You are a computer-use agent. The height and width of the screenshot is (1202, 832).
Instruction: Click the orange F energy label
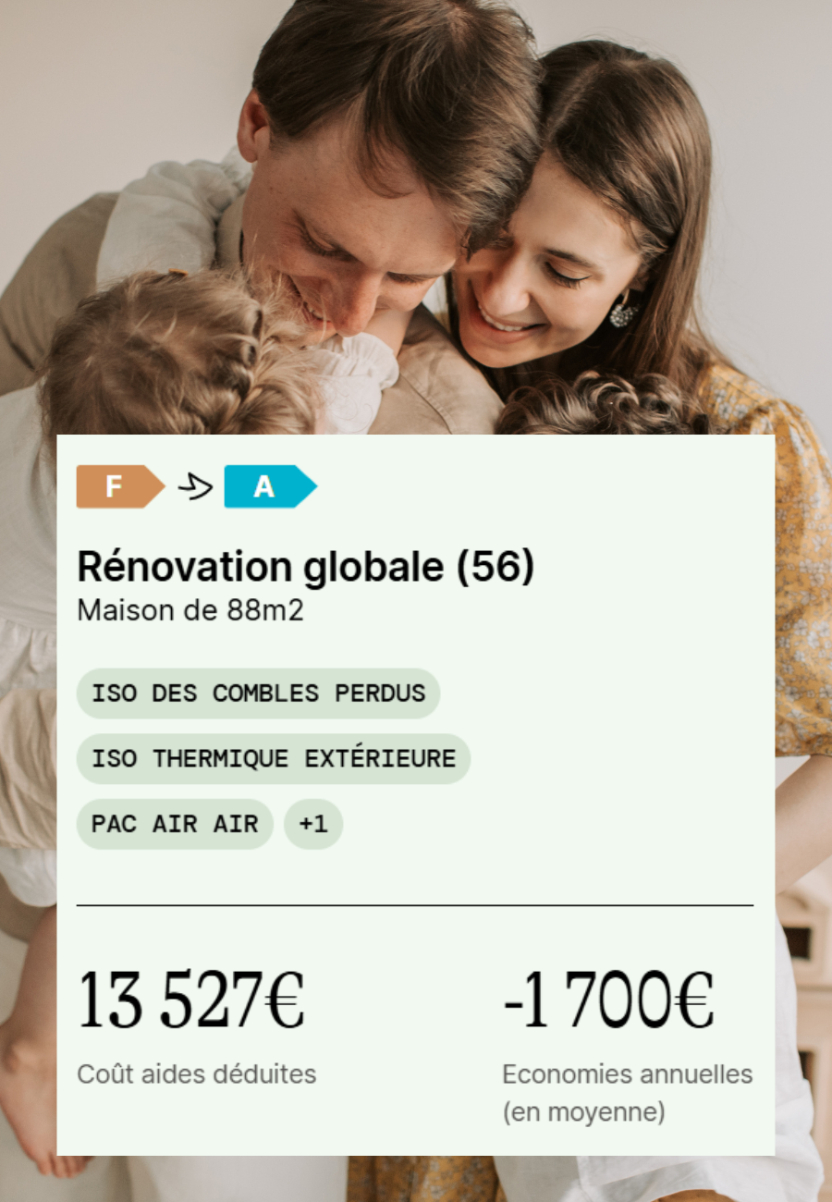pos(120,486)
